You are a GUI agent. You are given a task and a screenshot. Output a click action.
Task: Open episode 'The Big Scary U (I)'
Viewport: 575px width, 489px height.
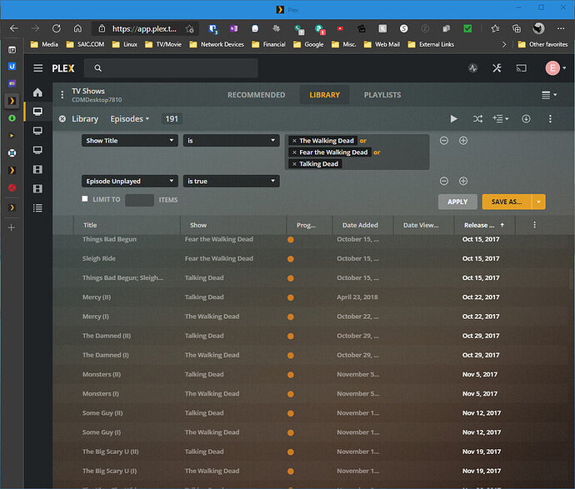click(x=110, y=471)
